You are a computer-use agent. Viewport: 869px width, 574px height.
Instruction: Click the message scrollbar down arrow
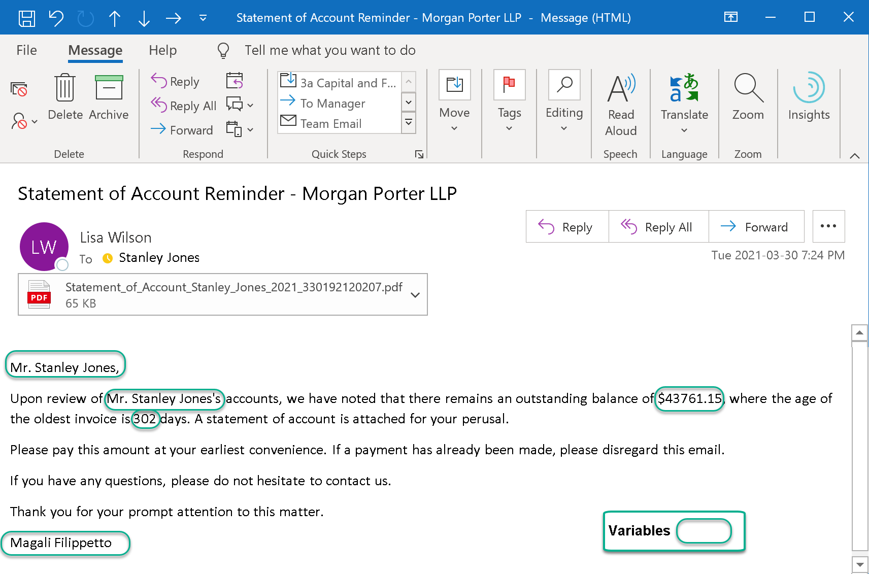click(x=859, y=564)
